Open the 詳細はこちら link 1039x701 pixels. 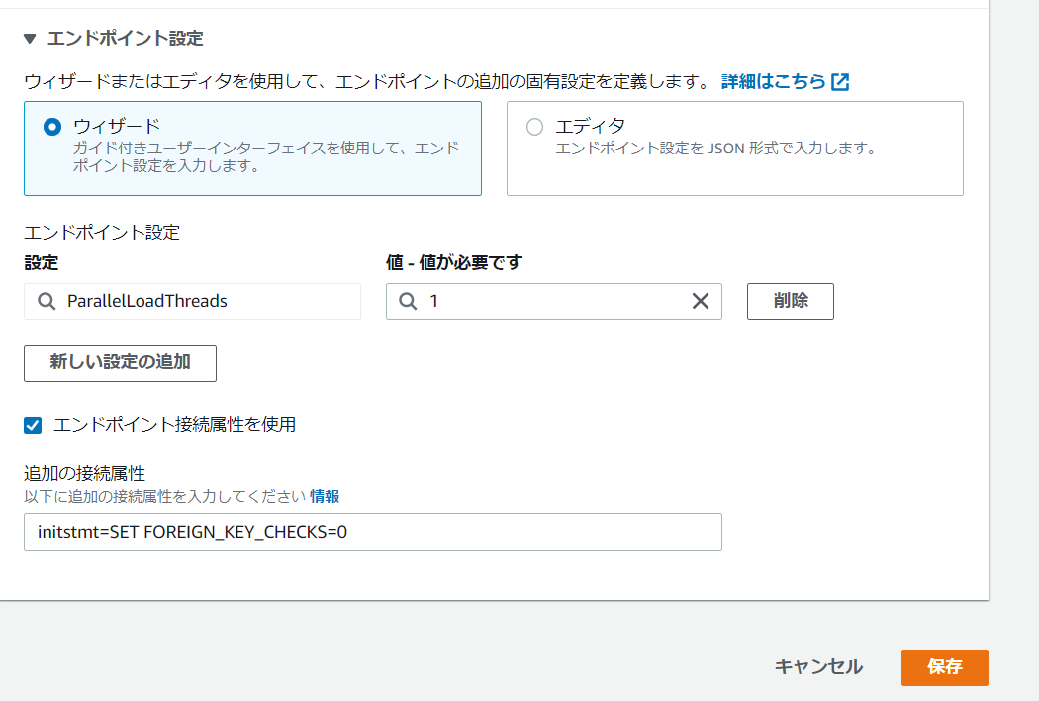click(773, 81)
